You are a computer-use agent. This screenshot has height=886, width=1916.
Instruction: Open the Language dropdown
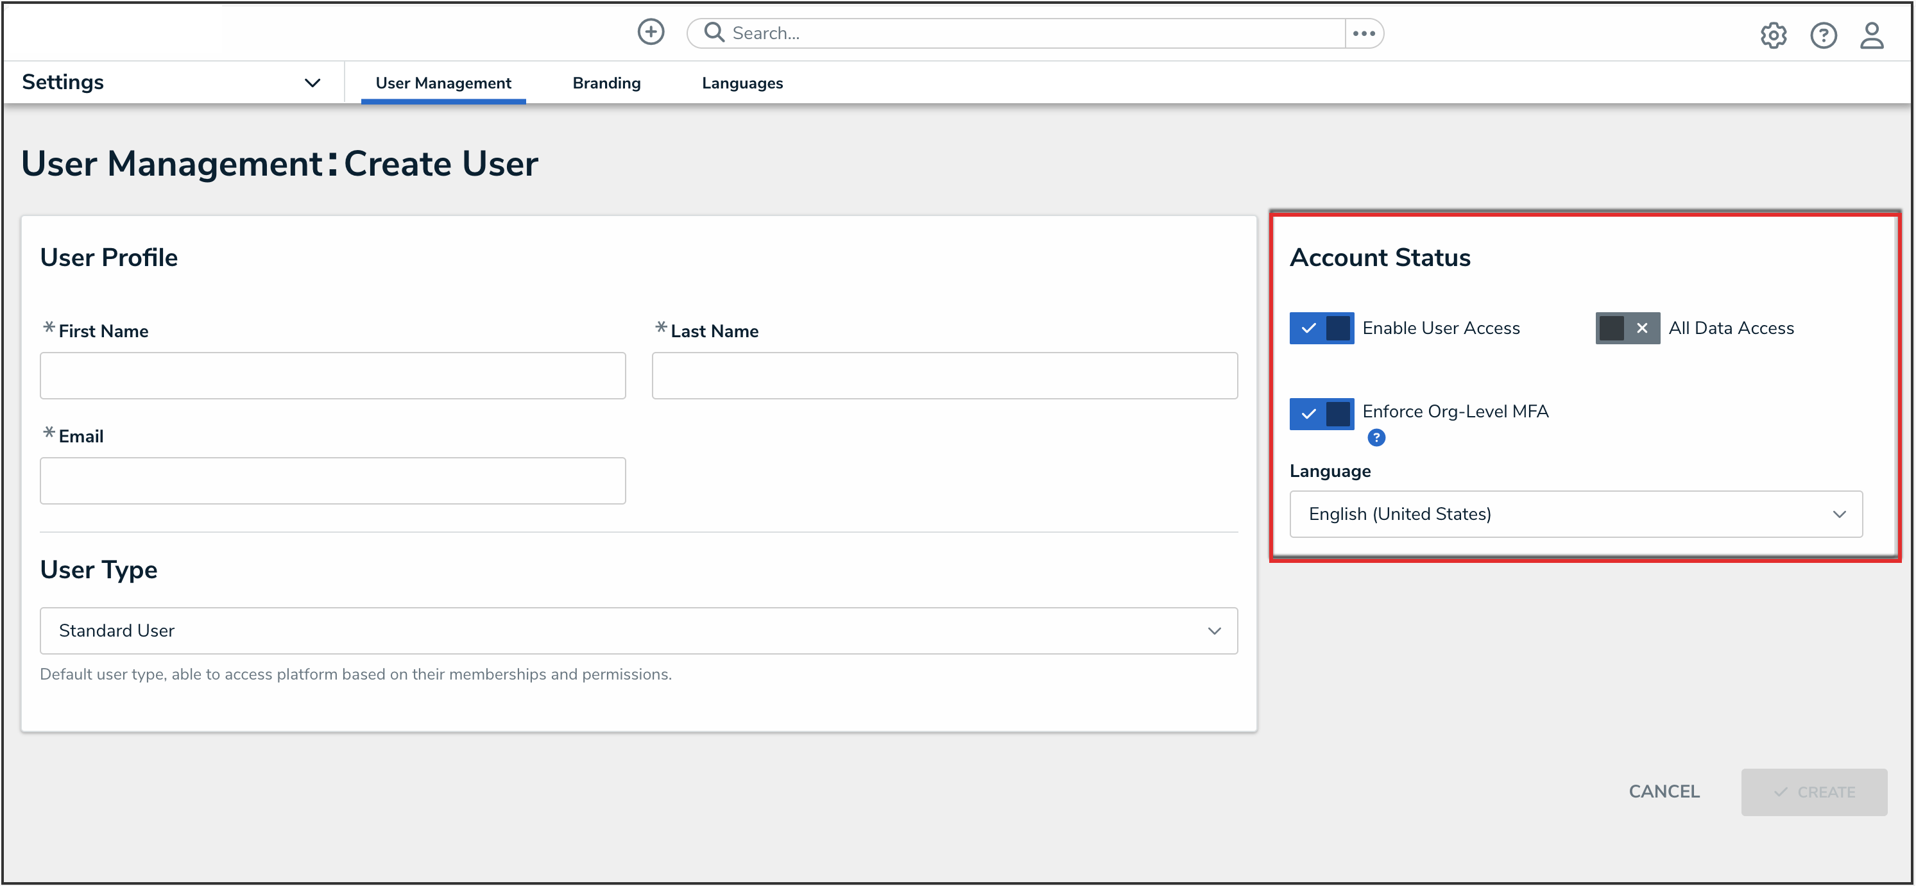(1575, 514)
